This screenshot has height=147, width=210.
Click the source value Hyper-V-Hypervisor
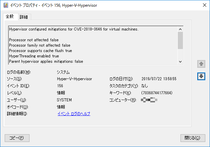74,79
